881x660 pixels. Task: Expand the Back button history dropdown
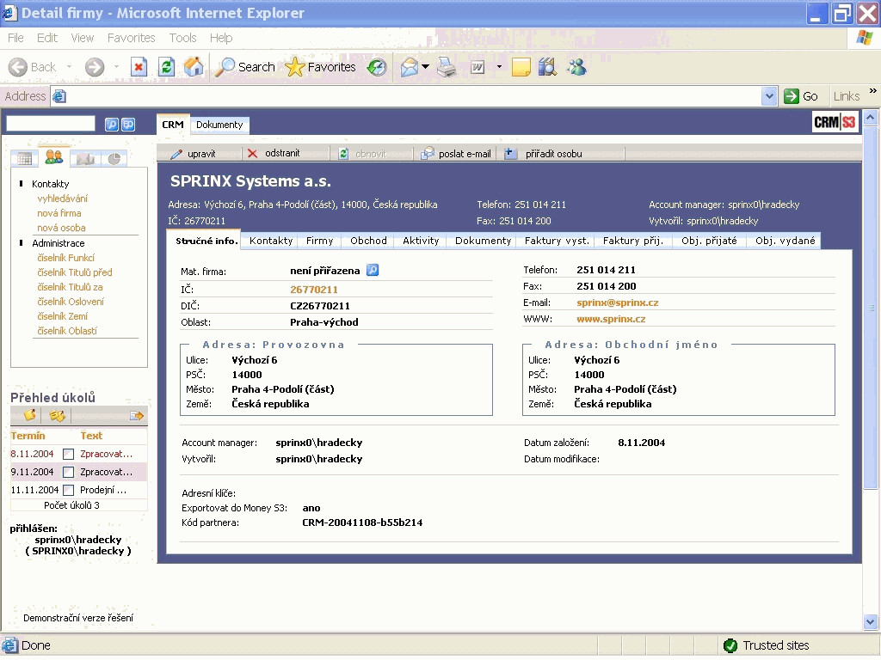click(x=69, y=67)
